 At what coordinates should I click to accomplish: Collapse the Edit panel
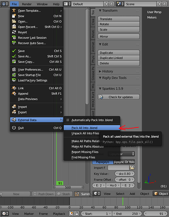pyautogui.click(x=100, y=44)
